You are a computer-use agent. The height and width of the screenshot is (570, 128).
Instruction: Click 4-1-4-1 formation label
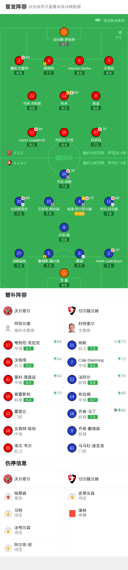[20, 163]
